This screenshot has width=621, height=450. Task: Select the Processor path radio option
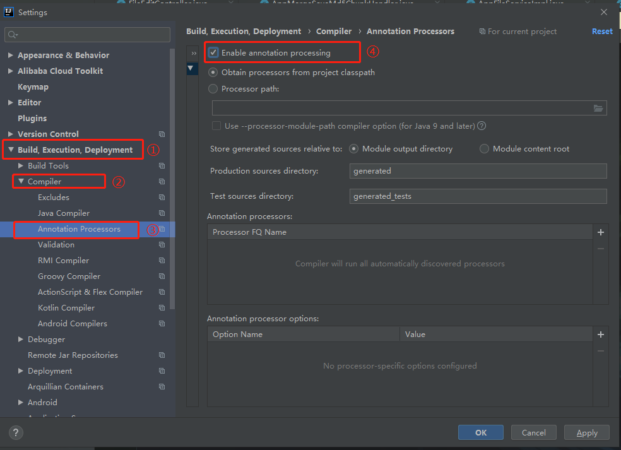[x=213, y=89]
